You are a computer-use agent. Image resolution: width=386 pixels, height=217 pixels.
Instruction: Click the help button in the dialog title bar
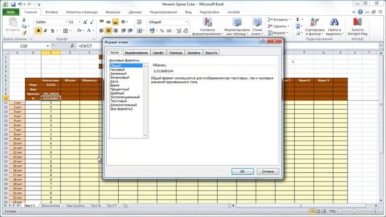(x=263, y=41)
